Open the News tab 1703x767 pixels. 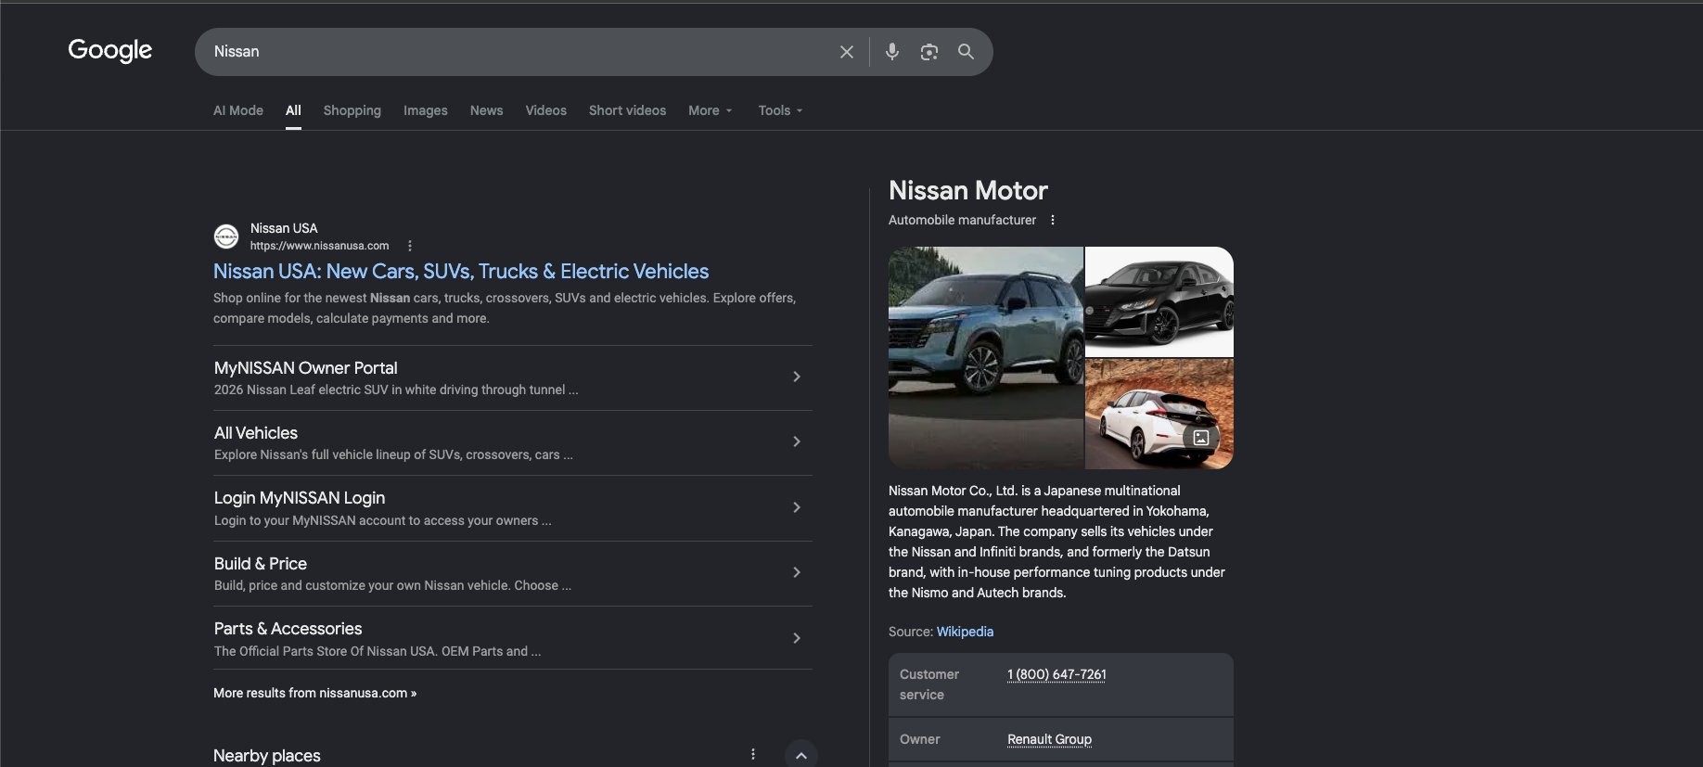tap(486, 110)
